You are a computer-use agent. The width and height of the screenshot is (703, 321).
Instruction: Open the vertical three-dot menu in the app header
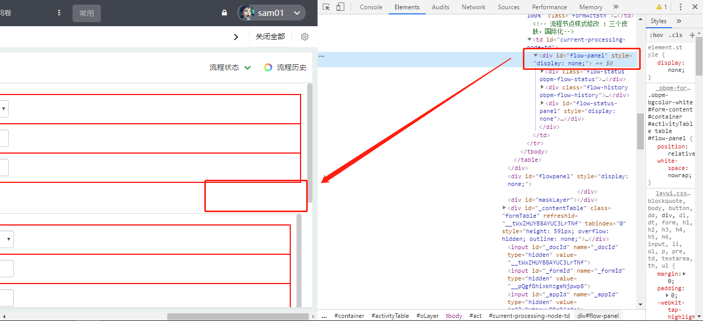click(x=59, y=13)
